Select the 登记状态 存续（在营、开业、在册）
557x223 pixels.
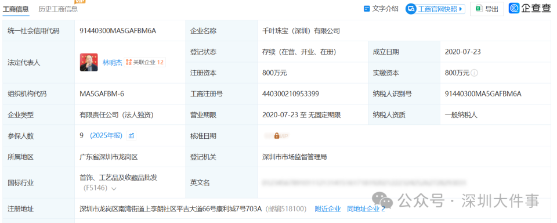coord(299,52)
